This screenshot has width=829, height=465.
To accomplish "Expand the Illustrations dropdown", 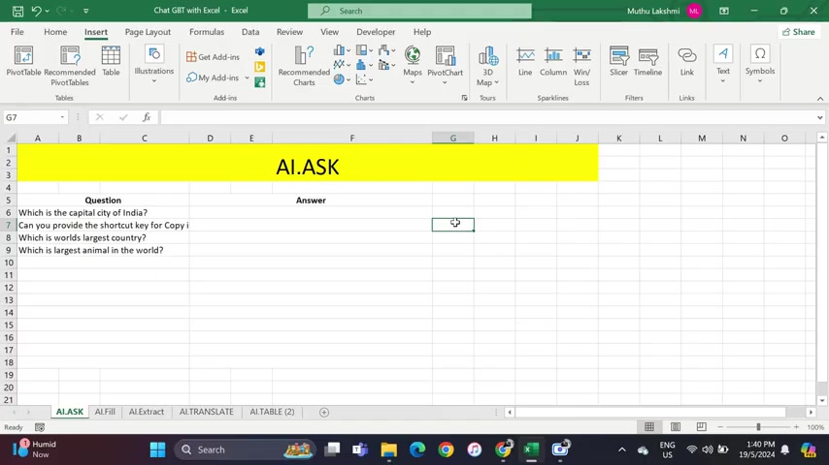I will (153, 64).
